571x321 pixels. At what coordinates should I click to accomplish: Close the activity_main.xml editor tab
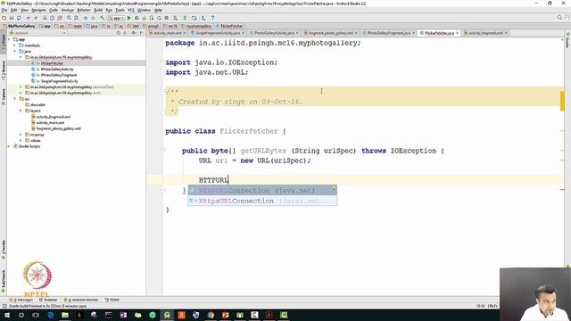185,33
